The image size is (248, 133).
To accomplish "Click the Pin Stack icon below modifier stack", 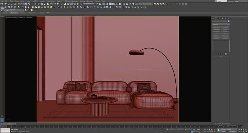I will [x=213, y=54].
